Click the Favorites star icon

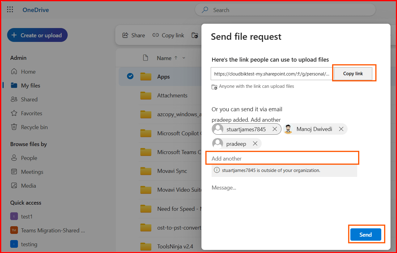pos(14,113)
